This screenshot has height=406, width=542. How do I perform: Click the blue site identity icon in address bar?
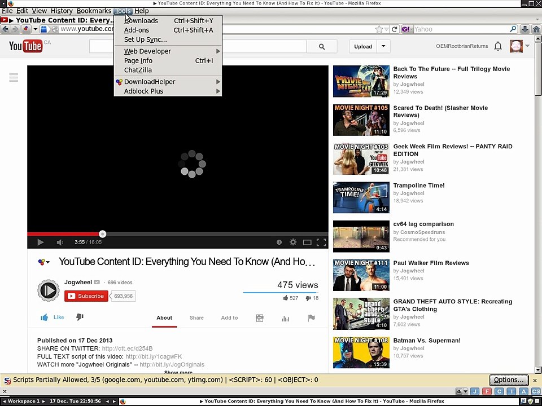pos(43,29)
